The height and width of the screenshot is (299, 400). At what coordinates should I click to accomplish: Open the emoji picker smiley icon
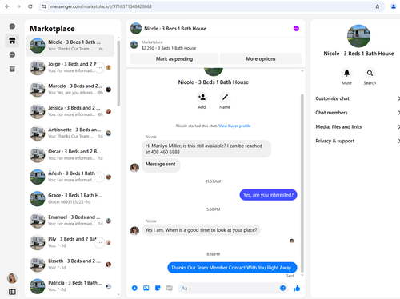[282, 288]
